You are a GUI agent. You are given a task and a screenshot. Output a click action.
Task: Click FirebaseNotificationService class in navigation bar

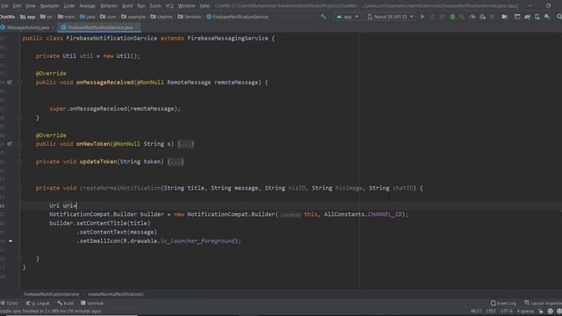click(237, 17)
